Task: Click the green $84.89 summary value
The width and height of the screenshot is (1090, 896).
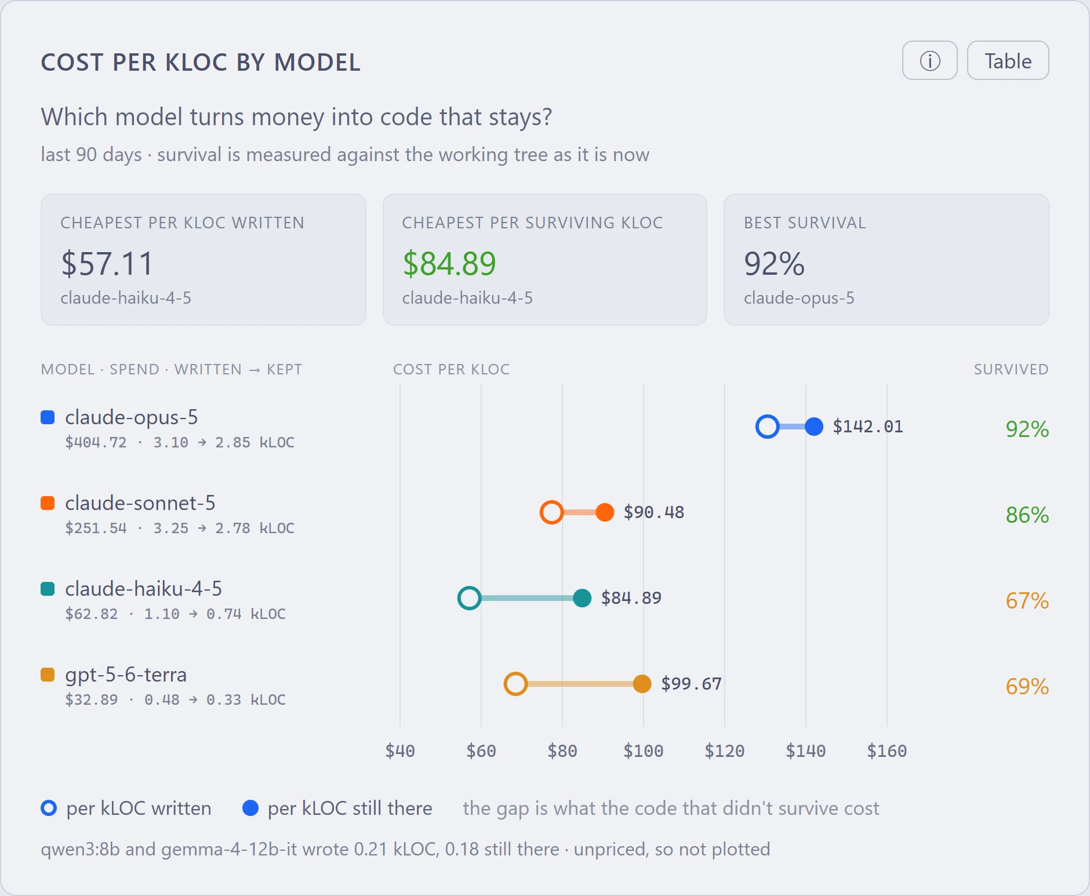Action: click(x=449, y=264)
